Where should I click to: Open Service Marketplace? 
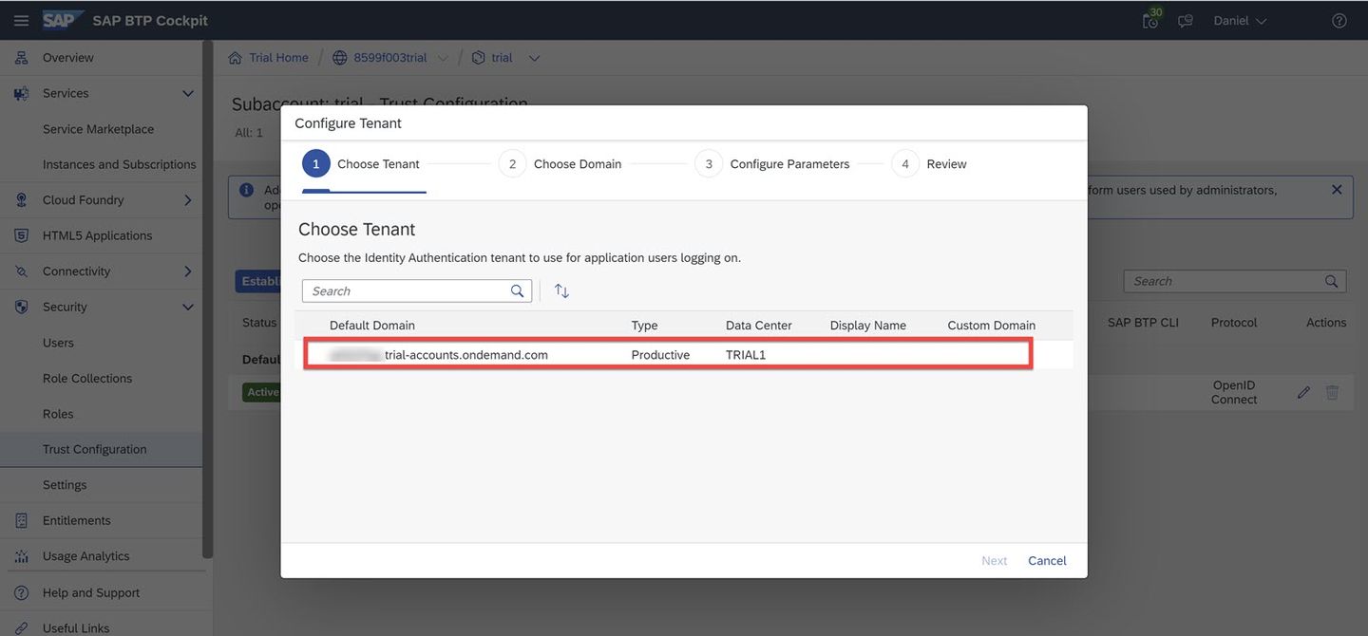pos(98,129)
